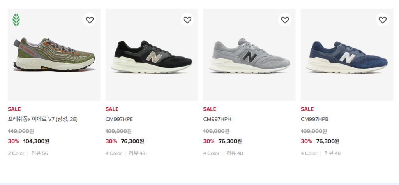Open 리뷰 48 reviews for CM997HPE
399x185 pixels.
(x=137, y=153)
